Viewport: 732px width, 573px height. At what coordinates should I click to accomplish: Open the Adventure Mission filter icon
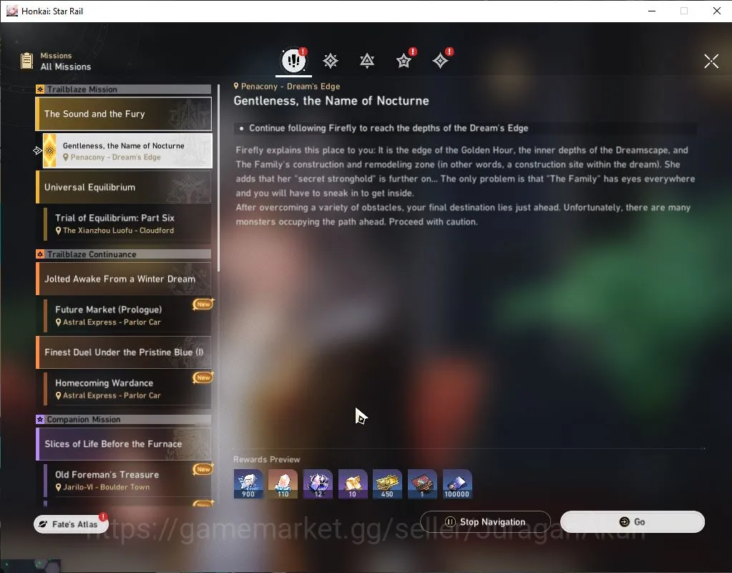(x=440, y=61)
